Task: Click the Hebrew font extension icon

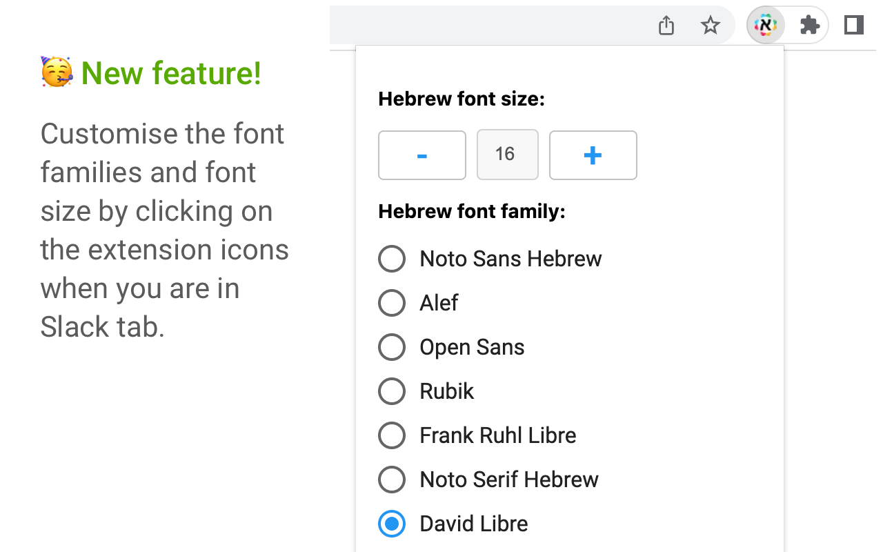Action: (x=765, y=25)
